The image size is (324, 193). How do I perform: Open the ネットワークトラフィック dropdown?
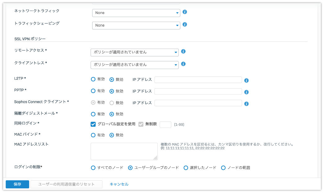click(x=136, y=13)
